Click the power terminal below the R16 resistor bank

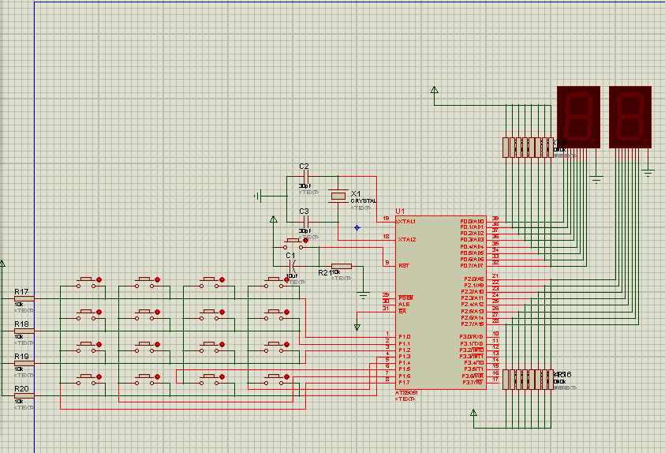coord(474,413)
